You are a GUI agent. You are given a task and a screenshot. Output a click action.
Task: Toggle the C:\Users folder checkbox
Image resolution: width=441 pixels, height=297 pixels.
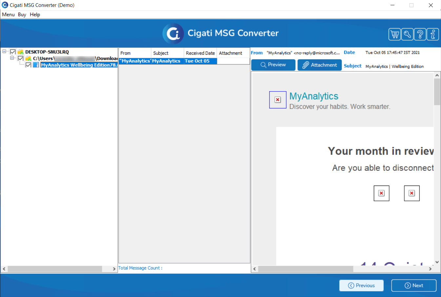click(x=21, y=58)
